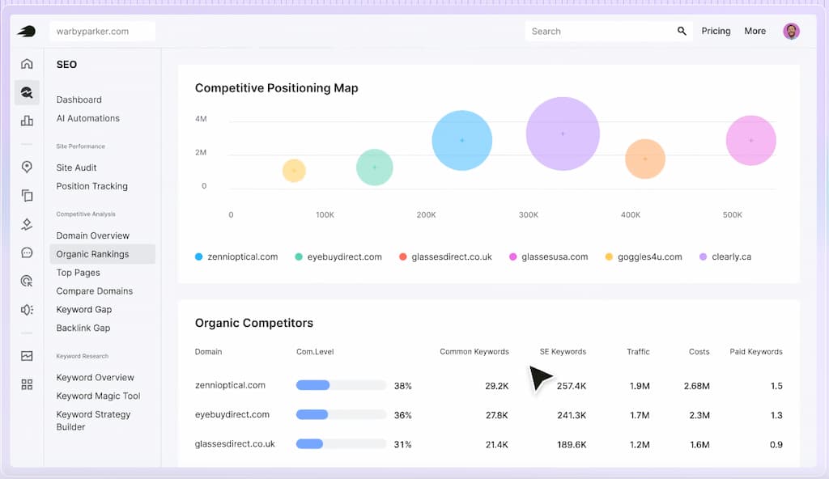This screenshot has width=829, height=479.
Task: Click the 29.2K common keywords value
Action: 497,386
